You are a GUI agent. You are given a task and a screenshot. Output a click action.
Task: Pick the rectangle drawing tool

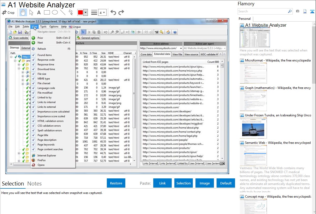click(47, 12)
